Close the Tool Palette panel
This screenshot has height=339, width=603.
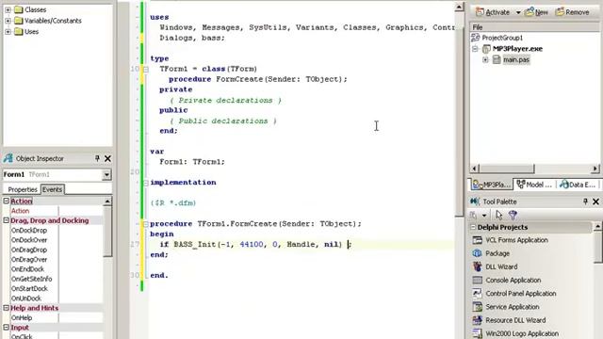point(595,202)
